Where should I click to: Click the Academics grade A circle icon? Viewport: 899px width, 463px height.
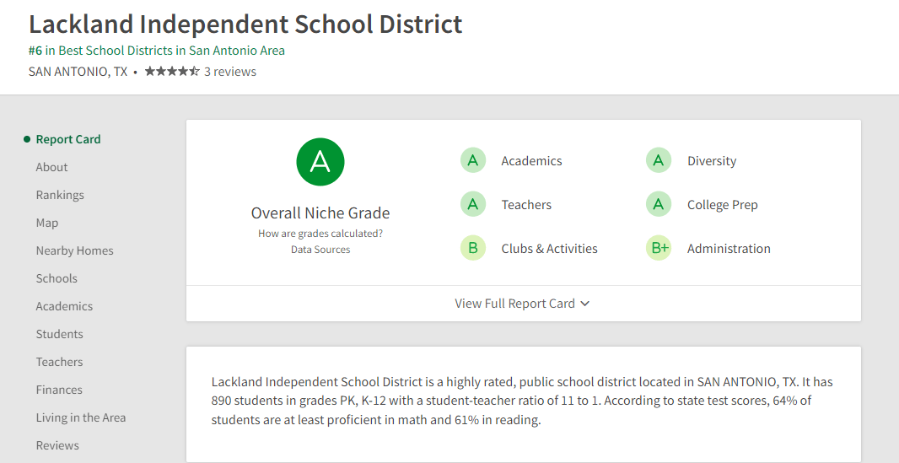473,160
